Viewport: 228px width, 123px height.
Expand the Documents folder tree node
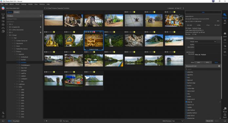tap(12, 43)
